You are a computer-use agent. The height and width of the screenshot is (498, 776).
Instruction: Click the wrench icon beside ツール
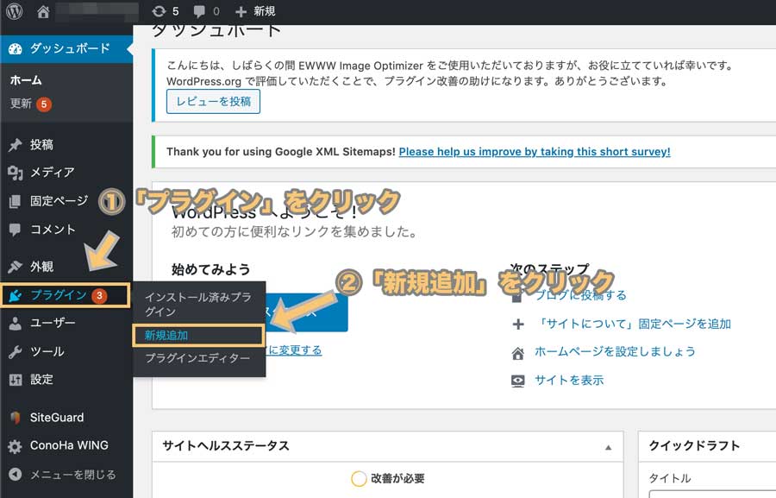16,352
